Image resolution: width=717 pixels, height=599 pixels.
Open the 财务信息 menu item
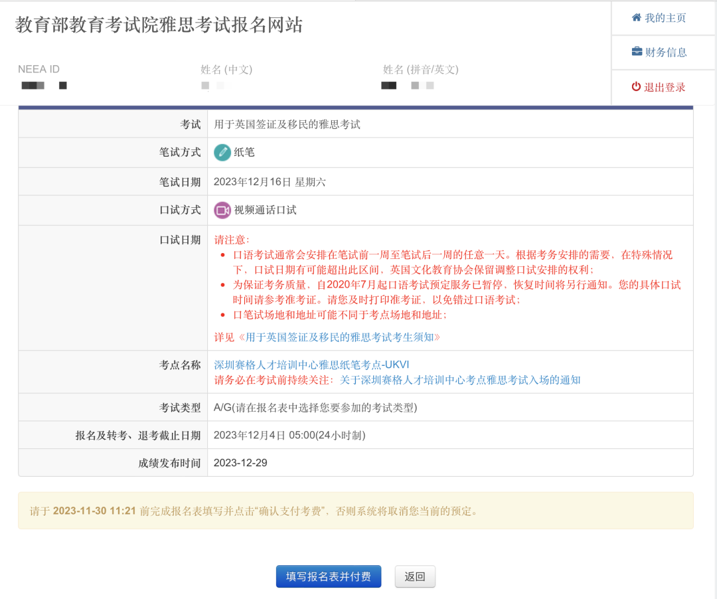[666, 52]
